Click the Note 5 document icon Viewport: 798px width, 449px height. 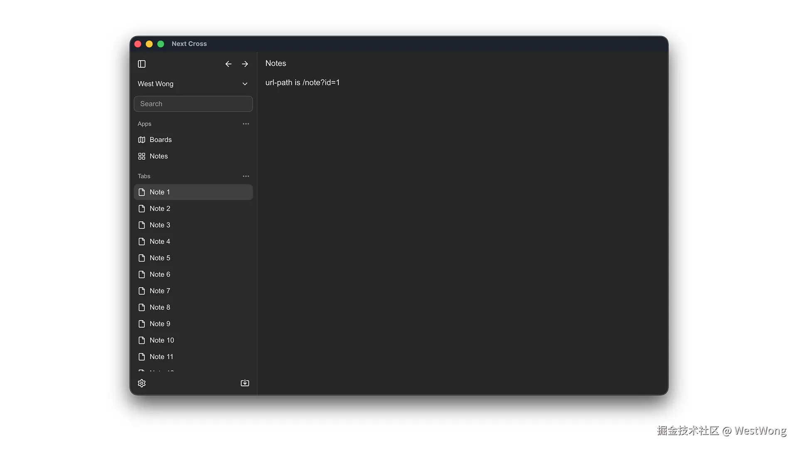pos(142,258)
